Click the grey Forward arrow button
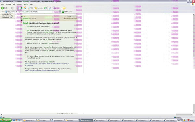 pyautogui.click(x=12, y=8)
